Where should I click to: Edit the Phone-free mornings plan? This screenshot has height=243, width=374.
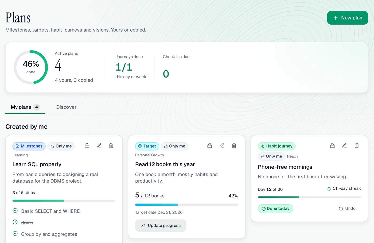(345, 146)
